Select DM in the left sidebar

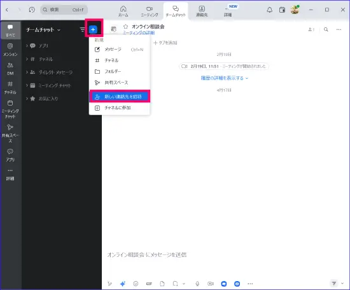pos(10,69)
